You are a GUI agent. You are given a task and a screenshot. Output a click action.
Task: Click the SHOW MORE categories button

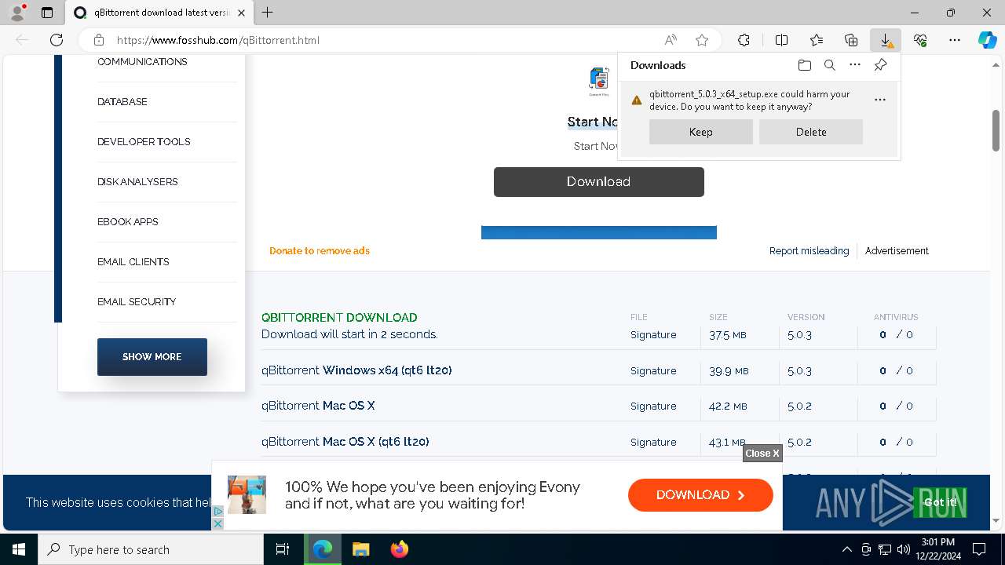pyautogui.click(x=152, y=357)
